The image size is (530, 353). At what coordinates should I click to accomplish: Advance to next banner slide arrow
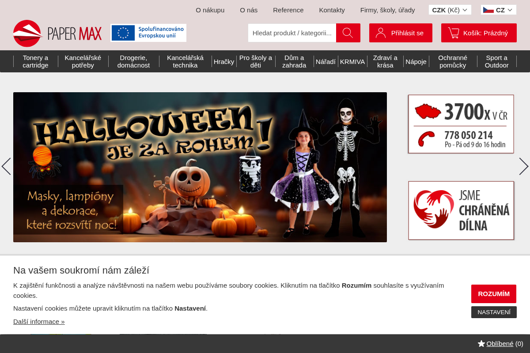[x=524, y=166]
